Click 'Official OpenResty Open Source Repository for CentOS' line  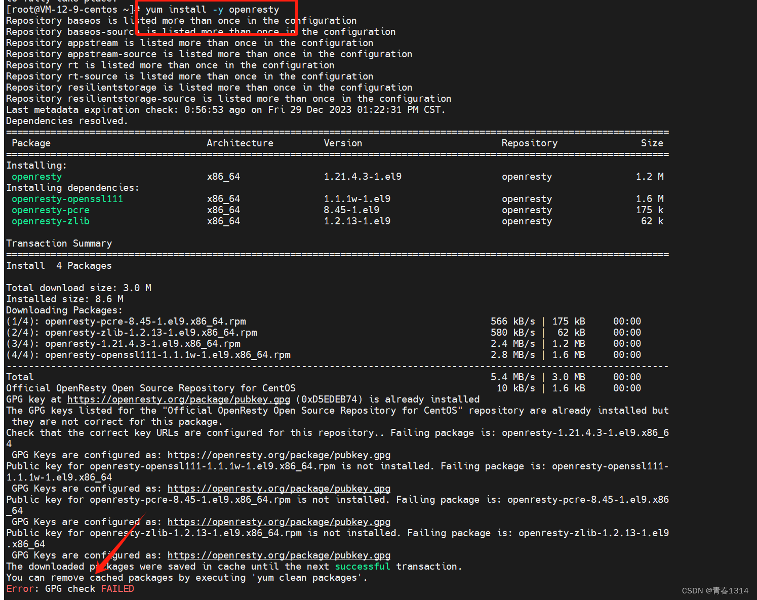click(x=324, y=388)
